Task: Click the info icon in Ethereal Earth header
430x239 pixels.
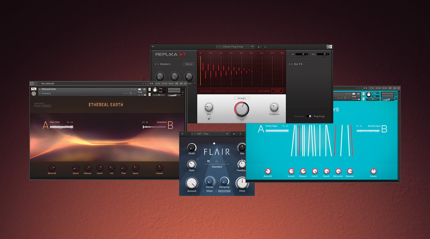Action: 145,89
